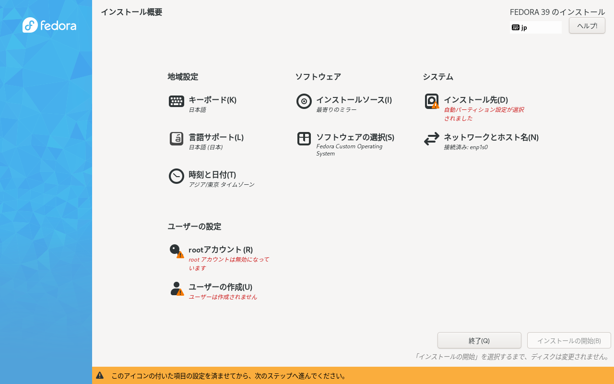614x384 pixels.
Task: Click the network arrows icon
Action: [432, 139]
